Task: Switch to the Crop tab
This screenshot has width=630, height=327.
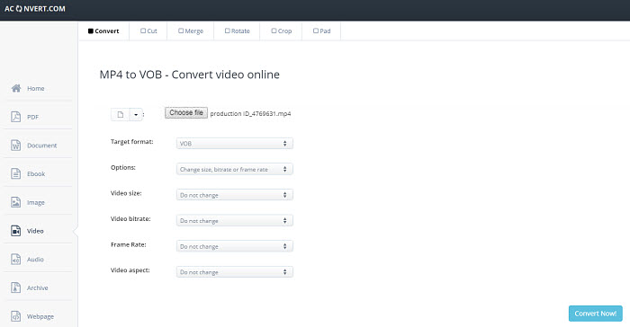Action: point(281,31)
